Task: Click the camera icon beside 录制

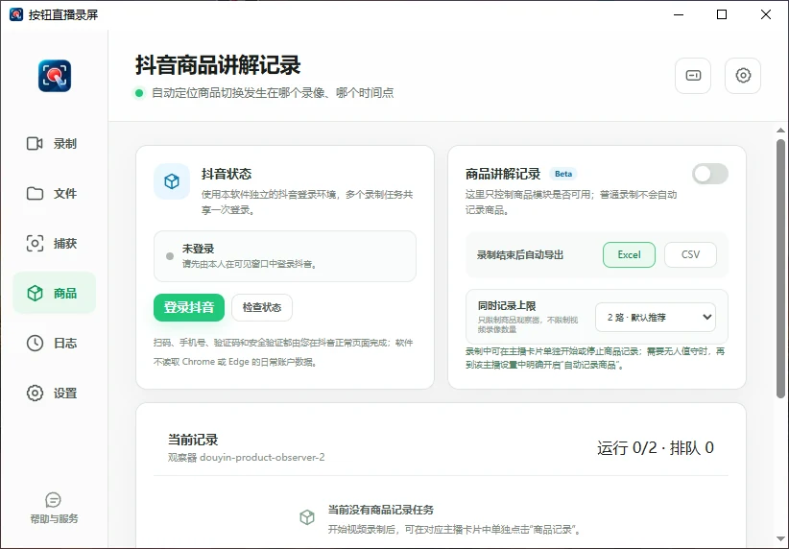Action: pyautogui.click(x=35, y=143)
